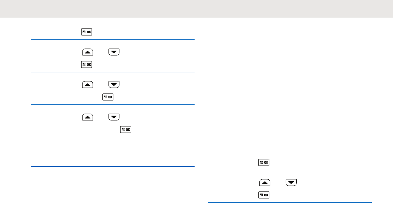This screenshot has height=203, width=393.
Task: Click the bottom OK icon in right column
Action: pos(264,195)
